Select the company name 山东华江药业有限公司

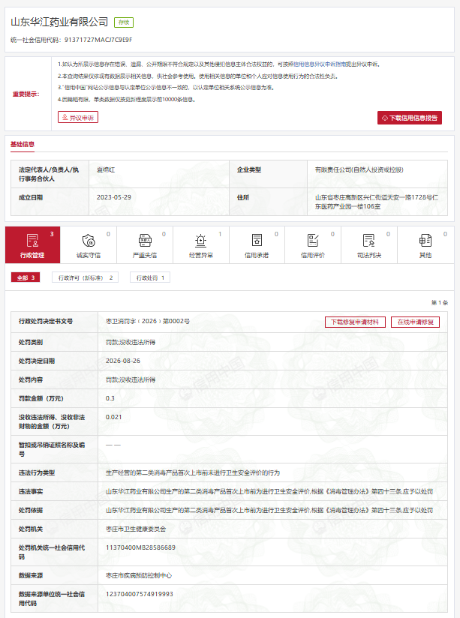click(59, 22)
